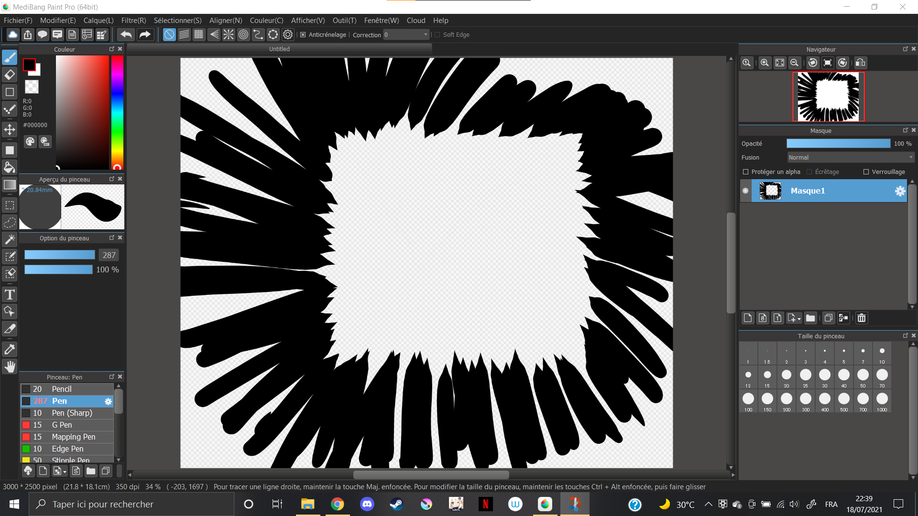This screenshot has height=516, width=918.
Task: Adjust the brush size slider at 287
Action: pos(60,255)
